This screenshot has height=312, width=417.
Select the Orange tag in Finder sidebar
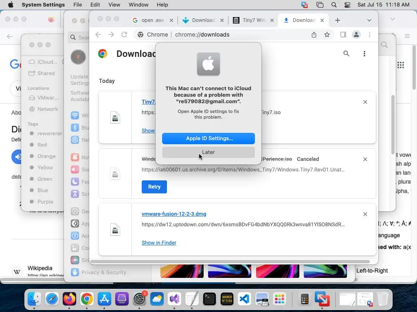coord(46,156)
